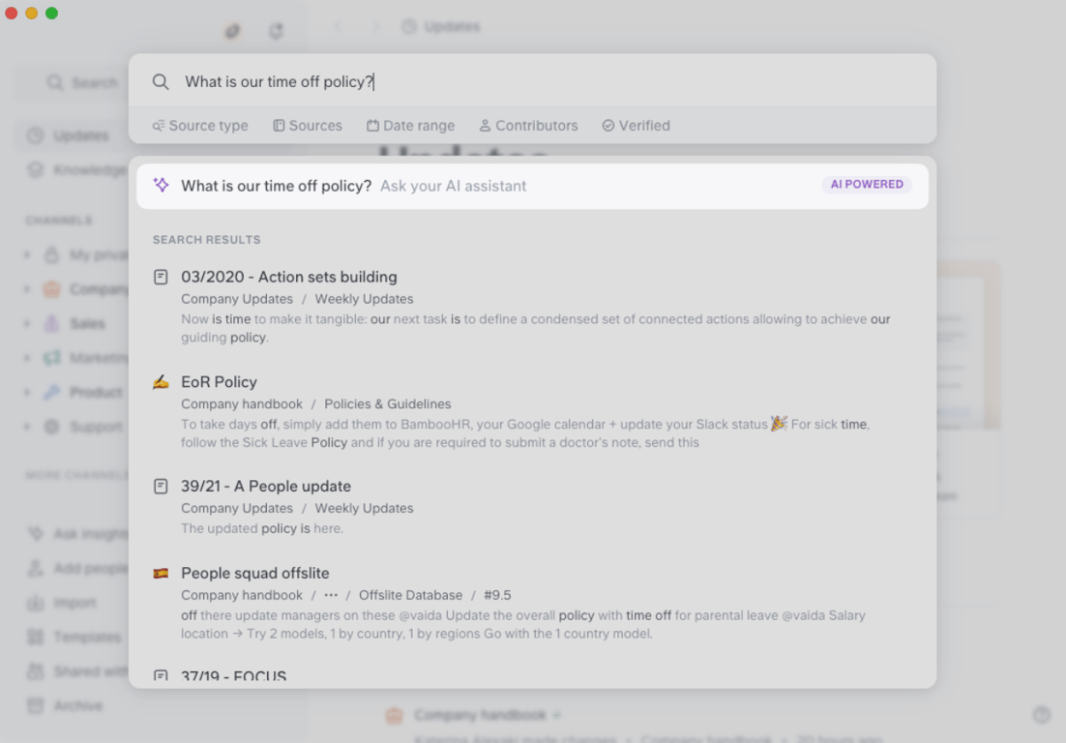The height and width of the screenshot is (743, 1066).
Task: Expand the breadcrumb ellipsis in People squad offsite
Action: [331, 595]
